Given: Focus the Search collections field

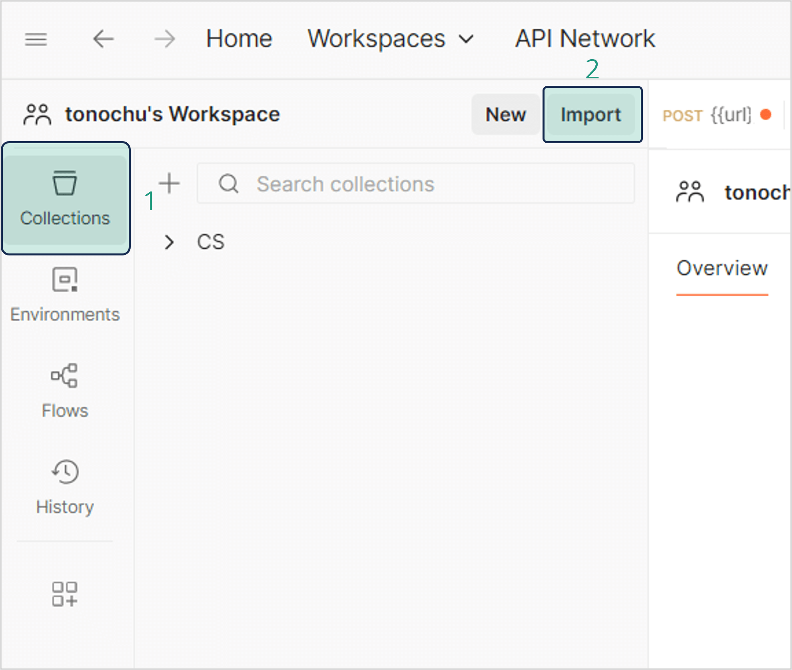Looking at the screenshot, I should point(416,184).
